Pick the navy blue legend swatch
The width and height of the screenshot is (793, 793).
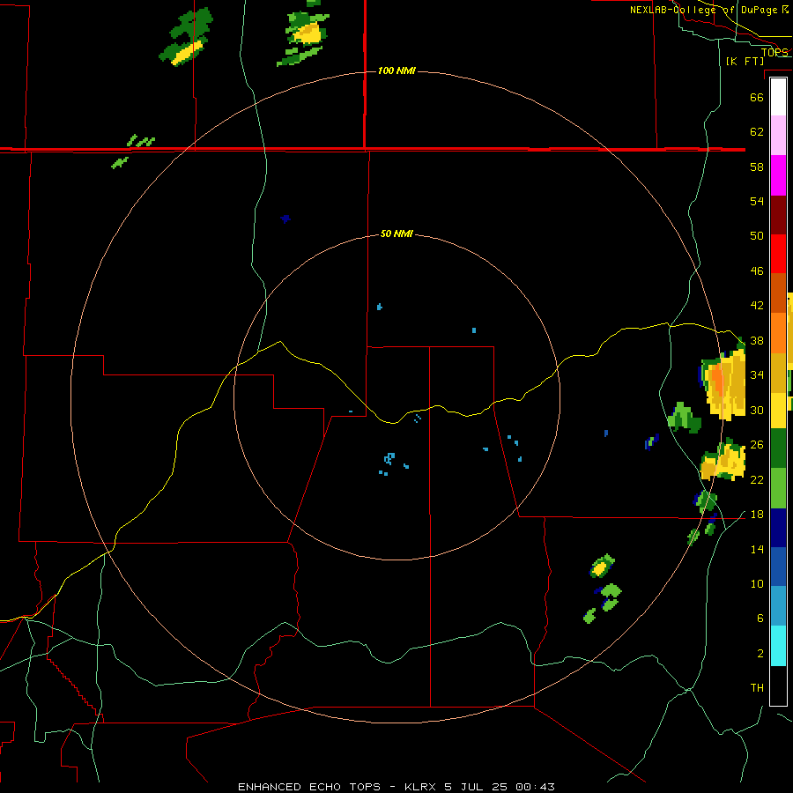point(778,528)
